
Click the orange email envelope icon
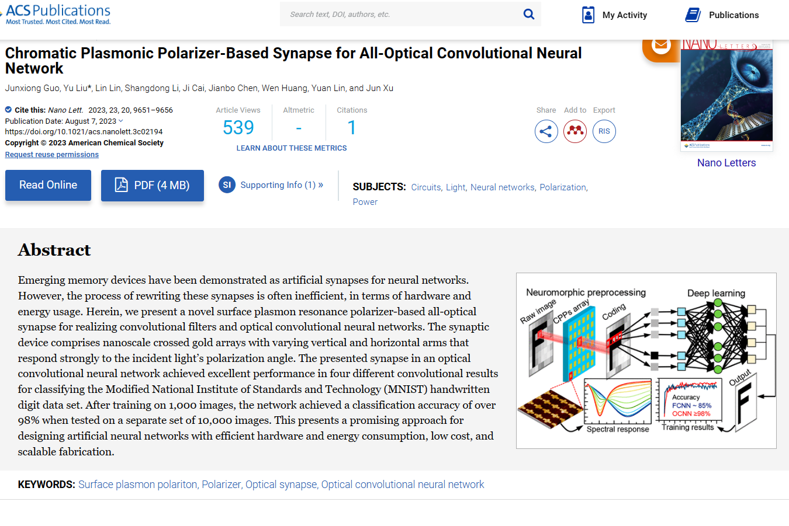coord(661,46)
